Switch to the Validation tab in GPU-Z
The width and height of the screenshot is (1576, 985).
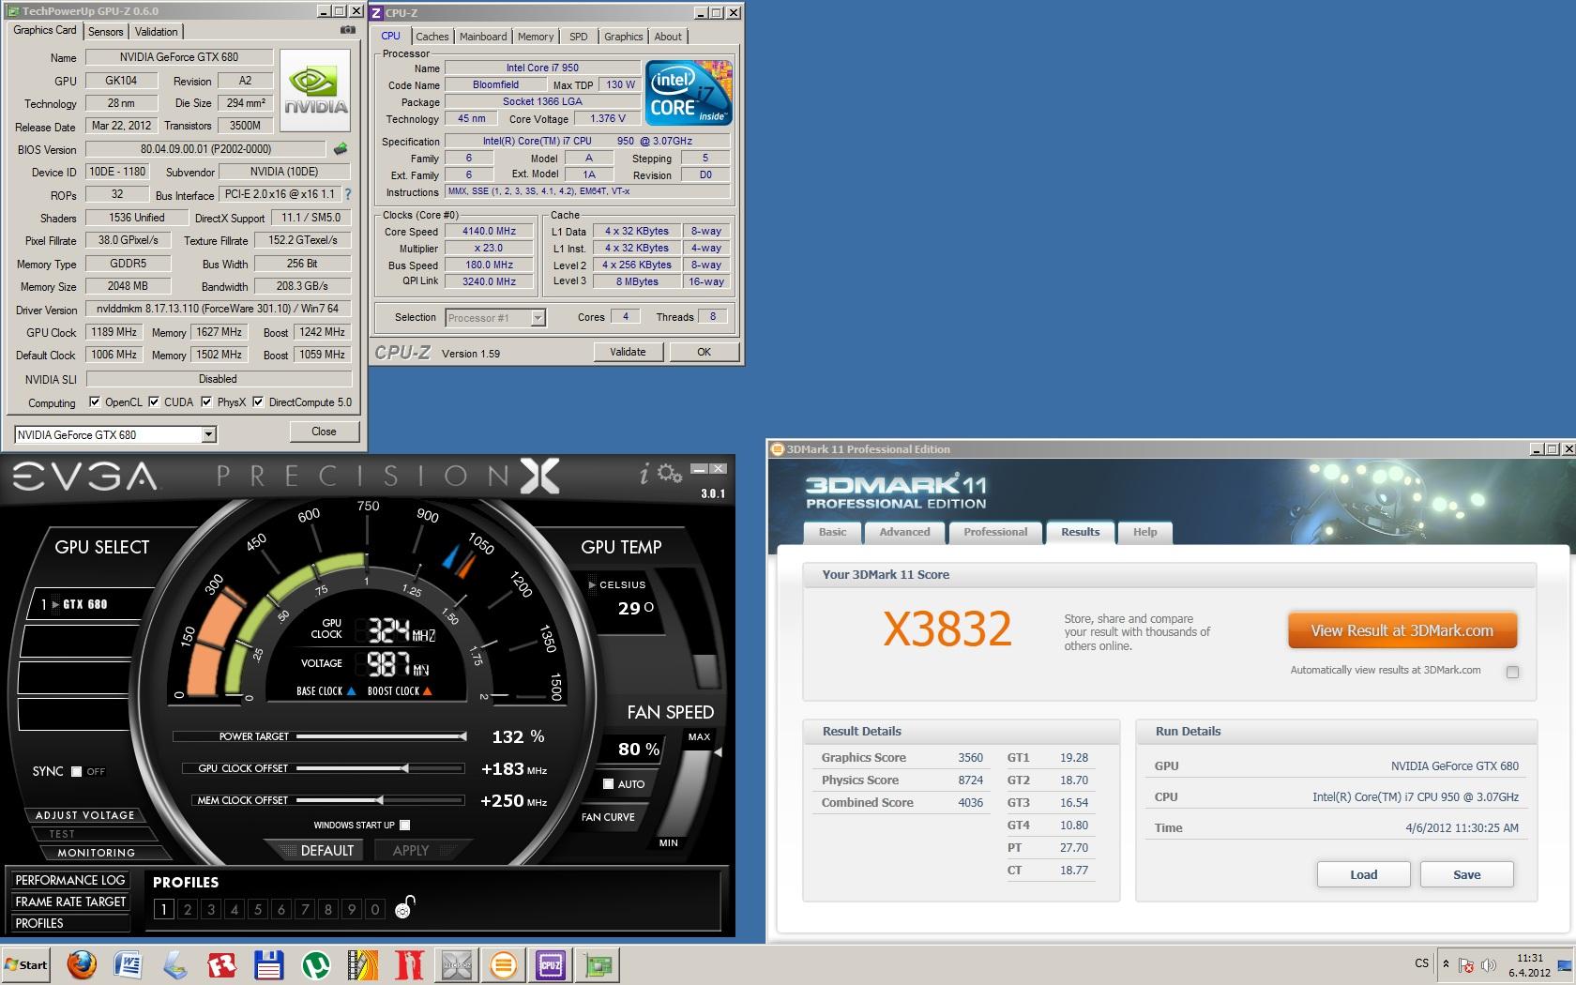point(156,32)
